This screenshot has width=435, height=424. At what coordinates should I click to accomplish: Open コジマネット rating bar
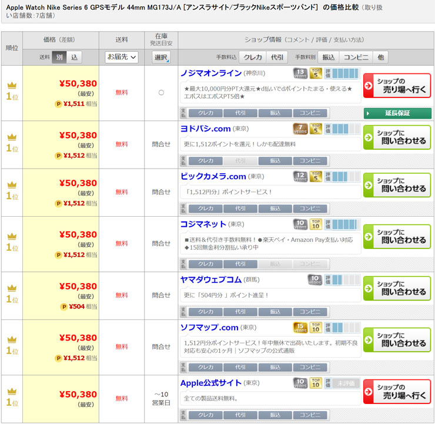click(x=342, y=224)
